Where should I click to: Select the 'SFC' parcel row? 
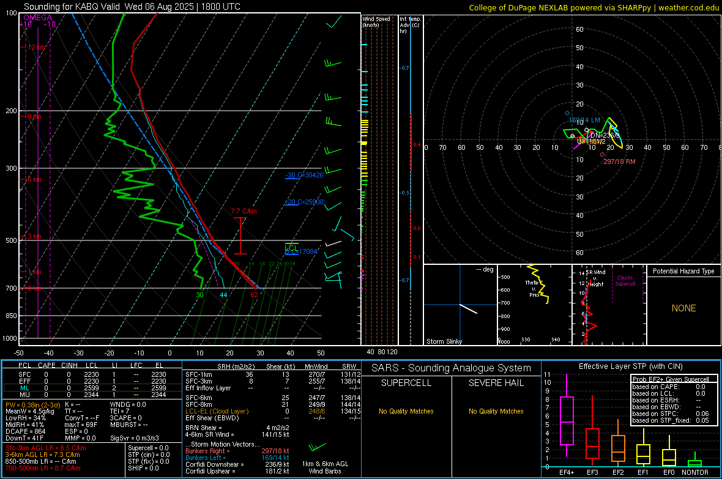92,374
